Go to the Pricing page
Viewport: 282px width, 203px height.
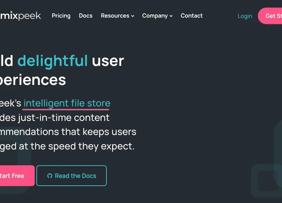click(61, 16)
